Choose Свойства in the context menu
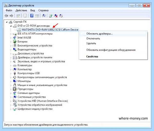154x131 pixels. click(113, 56)
